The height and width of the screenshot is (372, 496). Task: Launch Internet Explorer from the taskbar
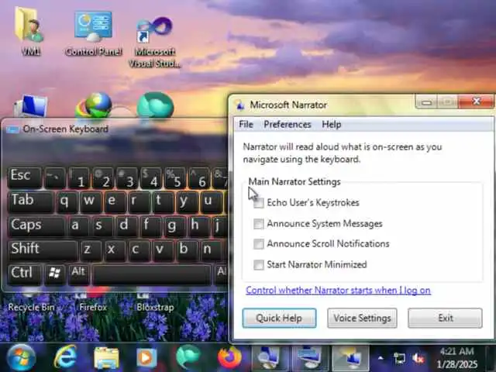click(x=65, y=358)
